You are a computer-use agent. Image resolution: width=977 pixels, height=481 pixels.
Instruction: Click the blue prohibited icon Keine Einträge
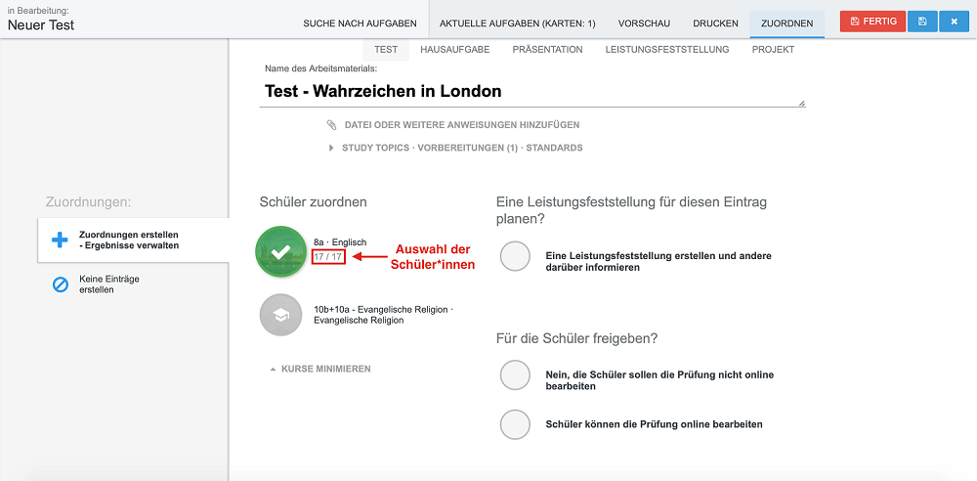[x=60, y=285]
